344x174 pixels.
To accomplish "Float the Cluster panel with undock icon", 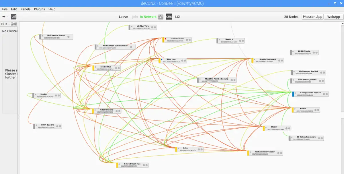I will point(12,24).
